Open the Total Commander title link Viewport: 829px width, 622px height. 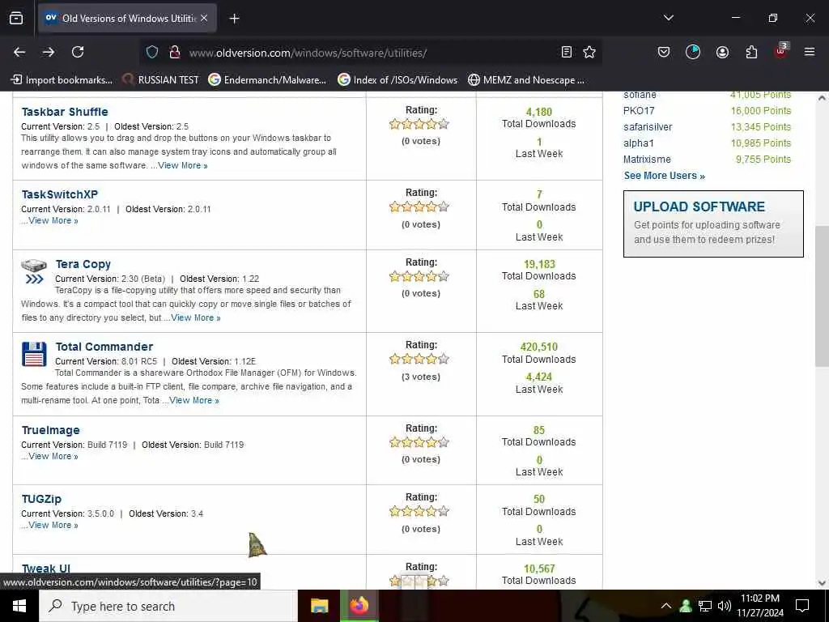coord(104,347)
